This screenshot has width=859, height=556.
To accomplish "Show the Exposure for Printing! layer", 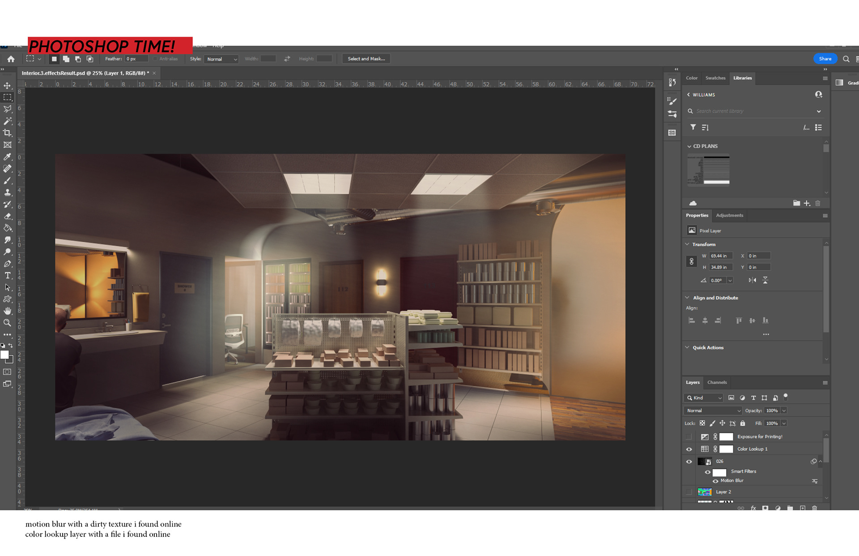I will click(x=689, y=436).
